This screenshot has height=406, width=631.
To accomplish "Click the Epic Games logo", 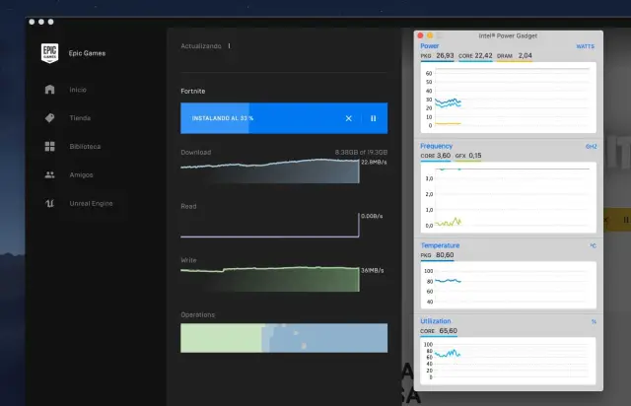I will (x=49, y=53).
